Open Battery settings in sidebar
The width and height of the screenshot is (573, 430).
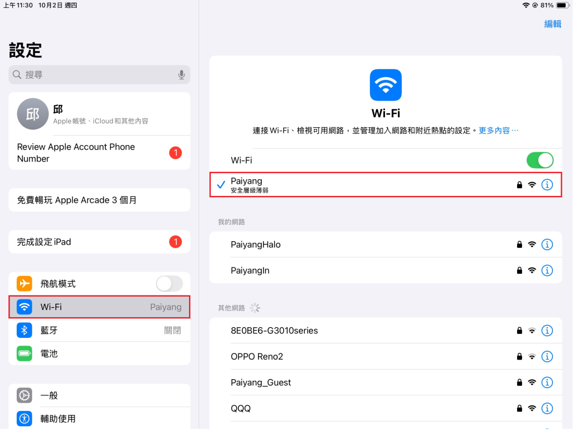99,353
